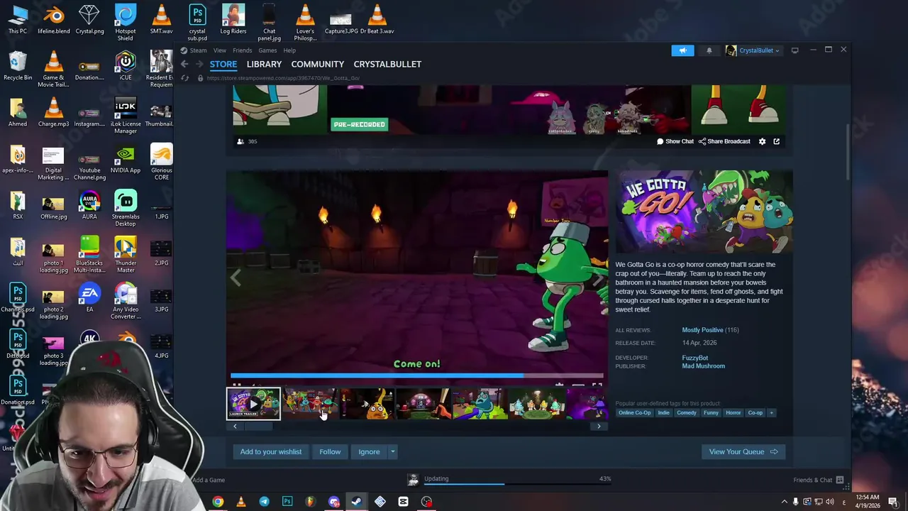Open developer FuzzyBot link
The image size is (908, 511).
[694, 358]
